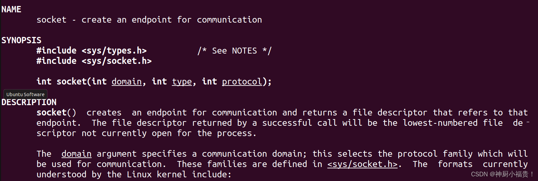Image resolution: width=538 pixels, height=181 pixels.
Task: Click the 'Linux kernel include:' text
Action: (179, 174)
